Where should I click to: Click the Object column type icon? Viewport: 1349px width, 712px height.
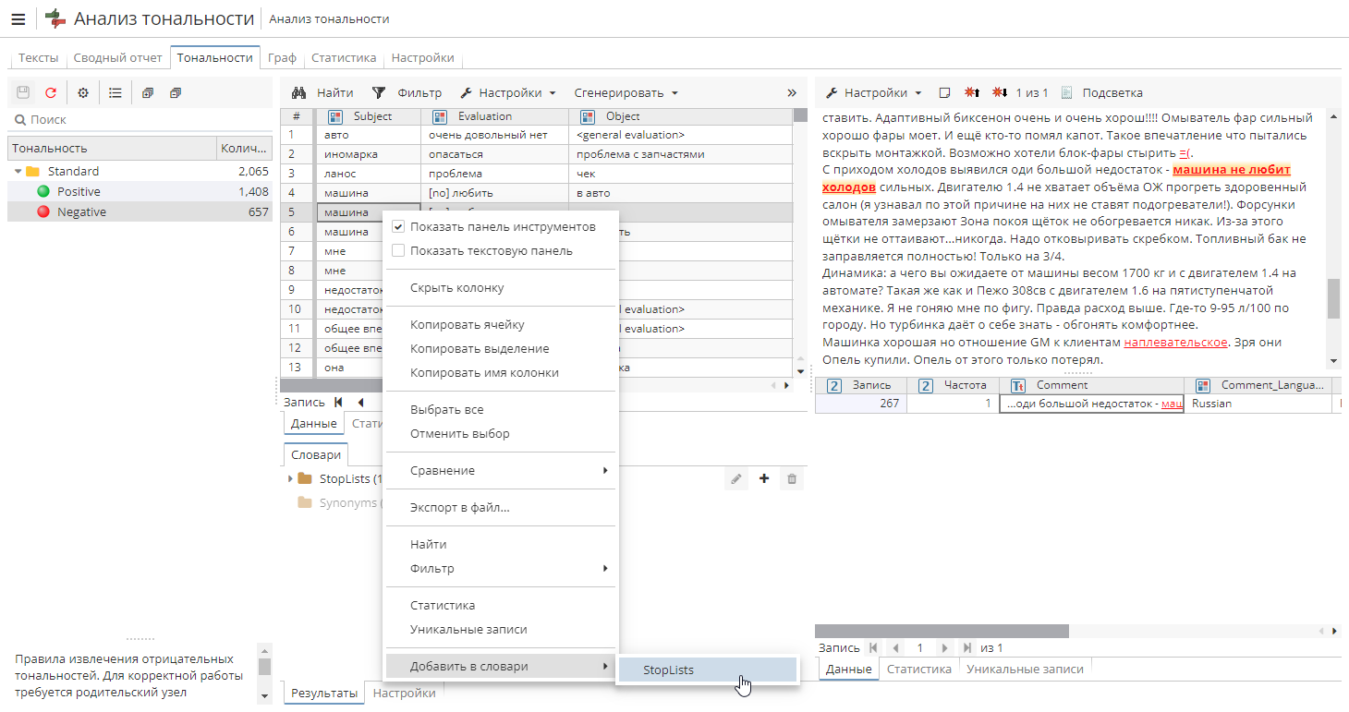point(589,116)
